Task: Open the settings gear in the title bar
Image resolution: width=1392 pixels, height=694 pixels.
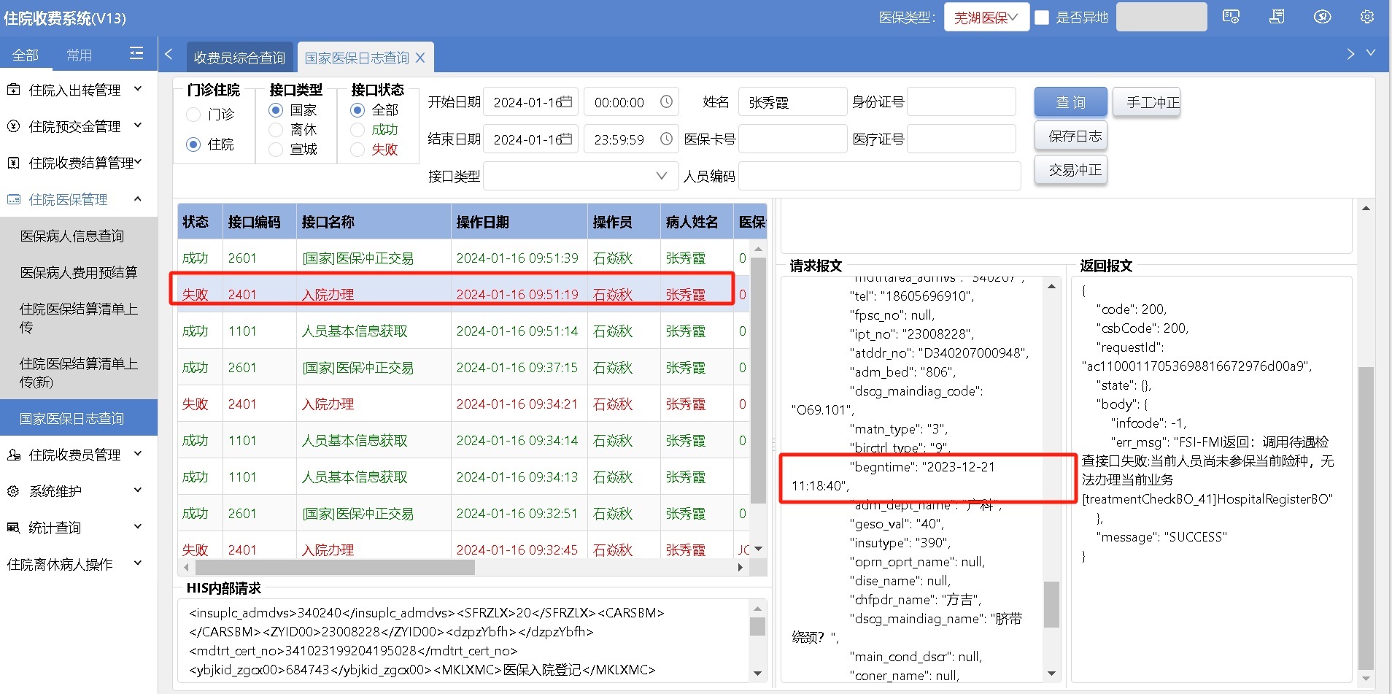Action: coord(1367,17)
